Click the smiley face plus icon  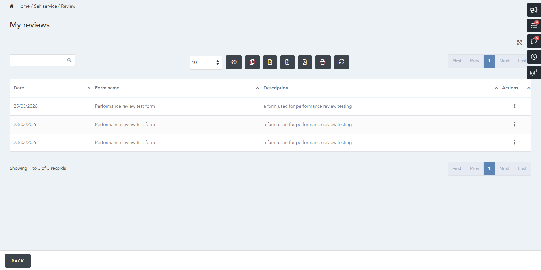tap(534, 72)
